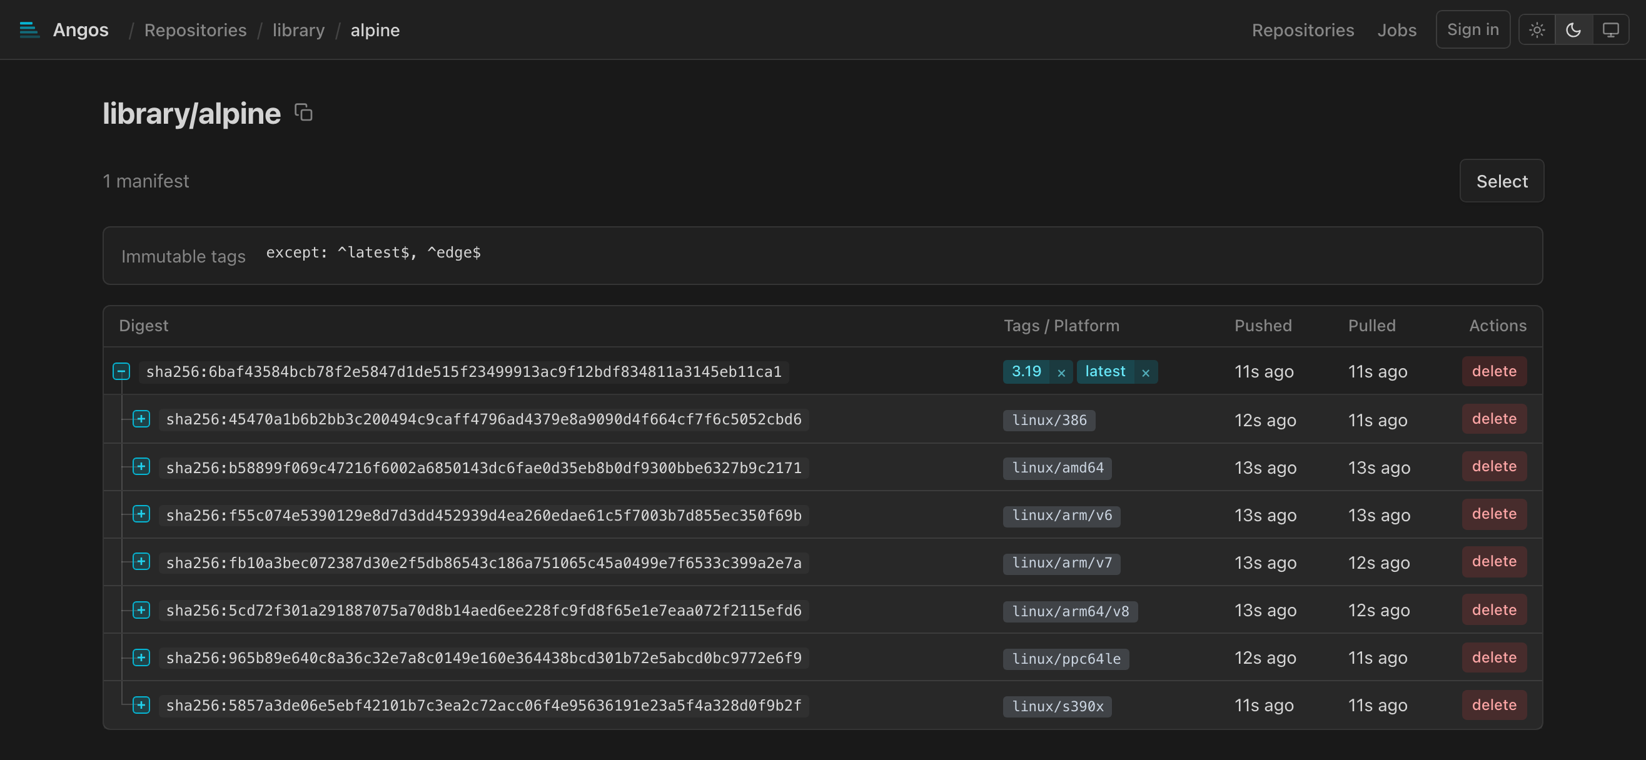
Task: Go to library breadcrumb link
Action: tap(298, 30)
